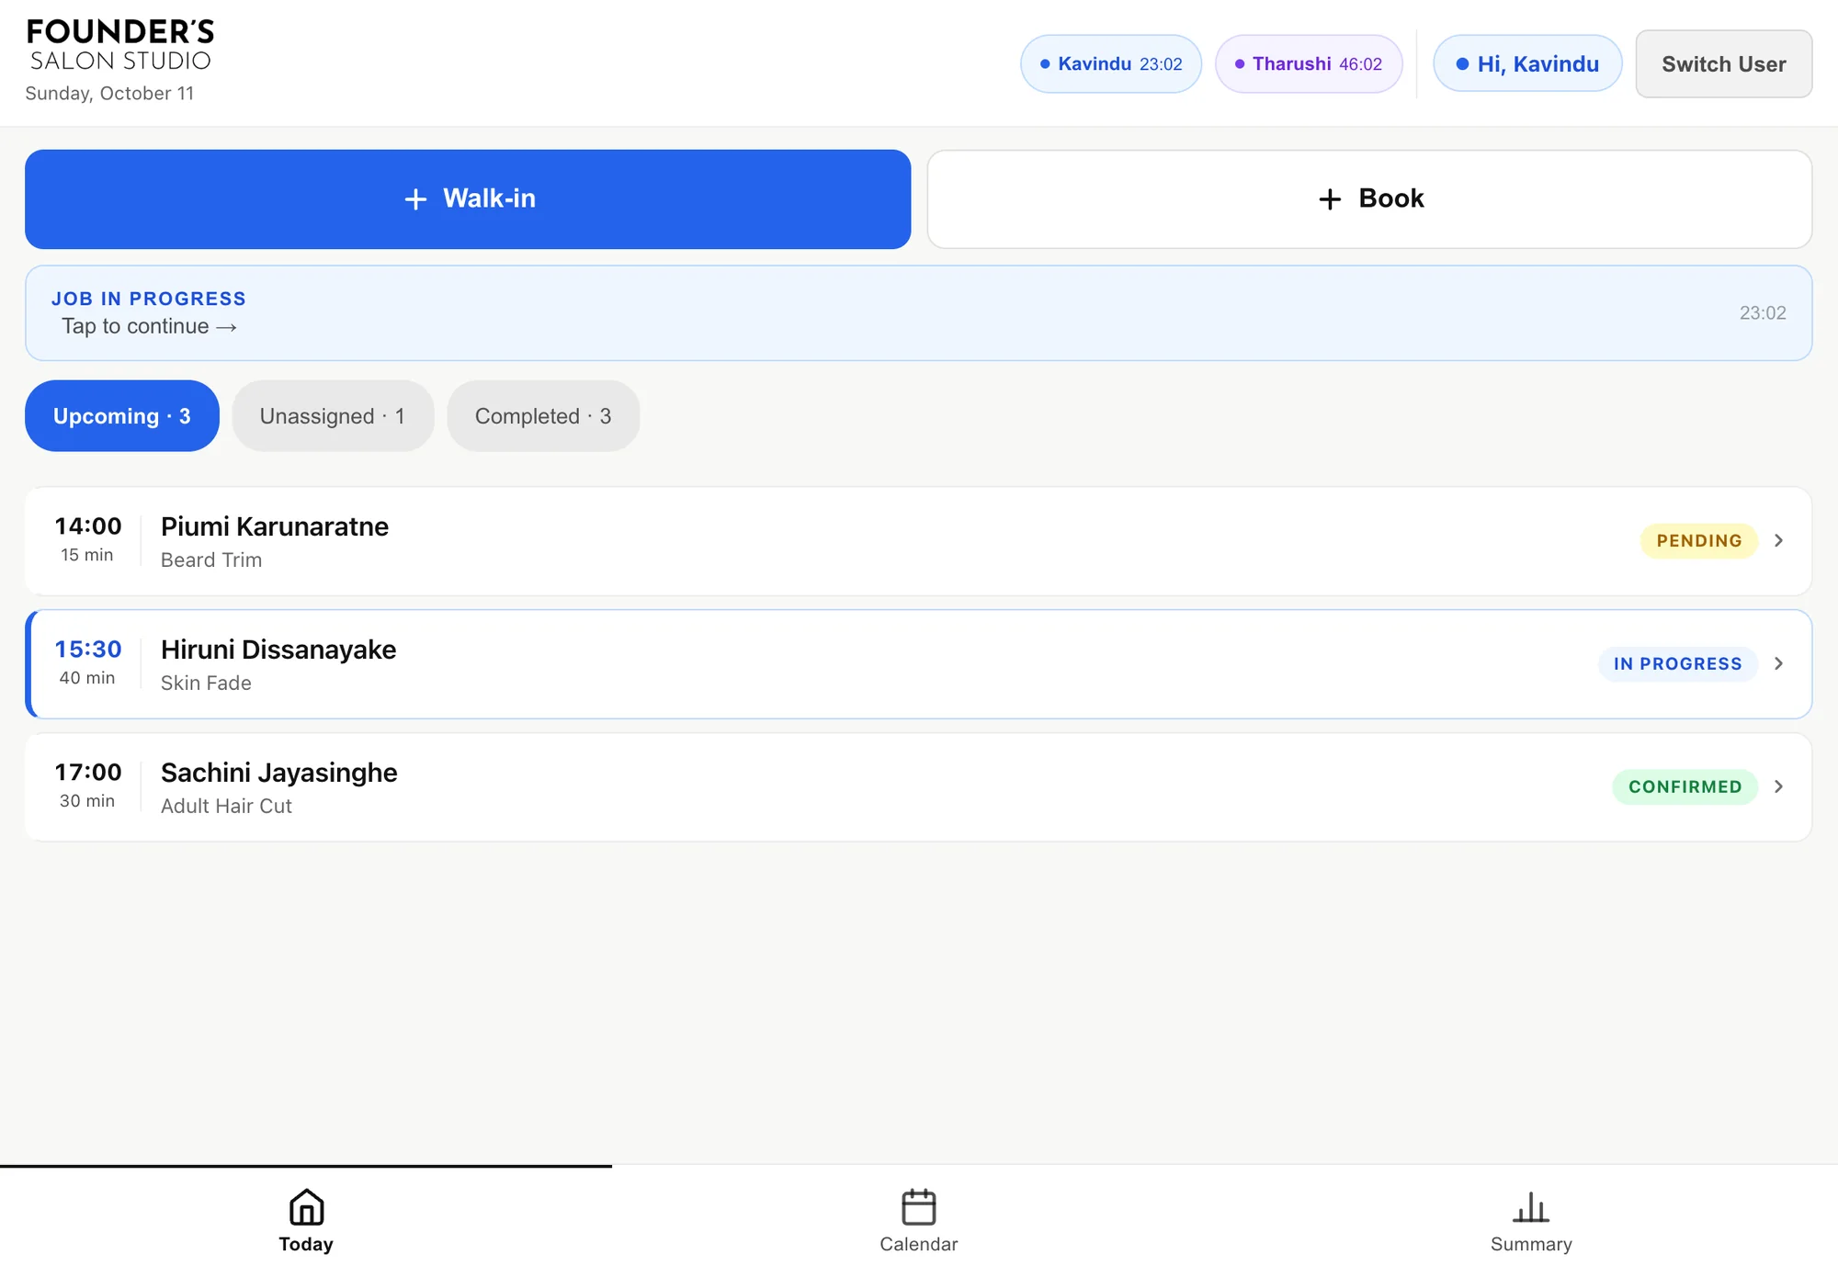
Task: Click the PENDING status badge
Action: click(1699, 540)
